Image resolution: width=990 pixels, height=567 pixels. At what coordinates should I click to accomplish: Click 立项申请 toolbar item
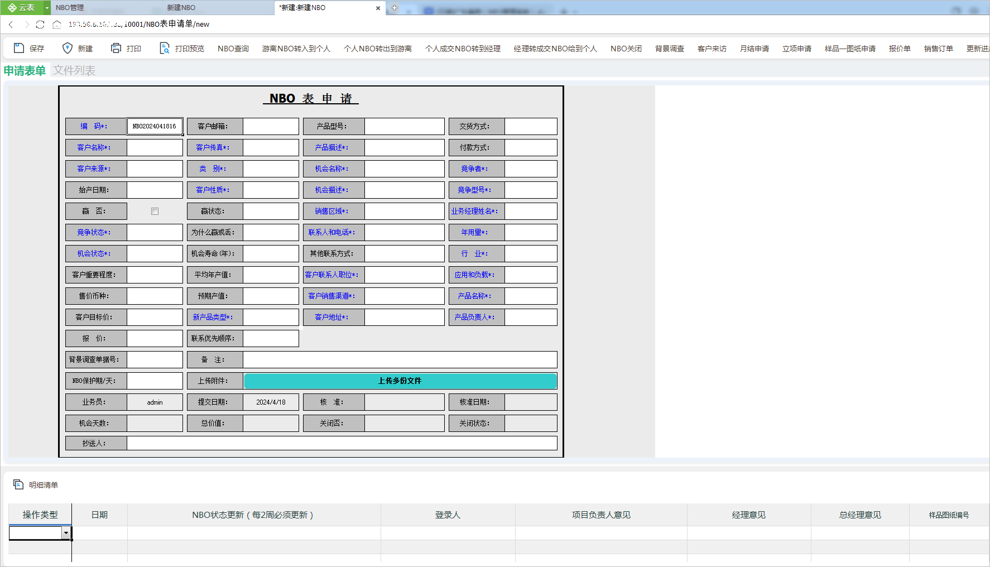(x=797, y=49)
